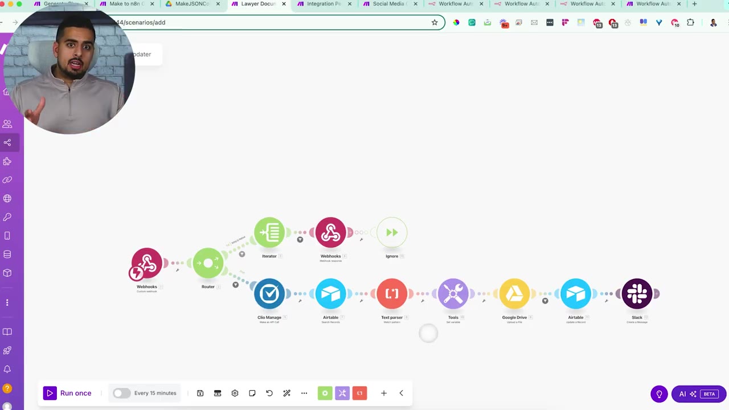Open the Text parser module
The image size is (729, 410).
[392, 294]
